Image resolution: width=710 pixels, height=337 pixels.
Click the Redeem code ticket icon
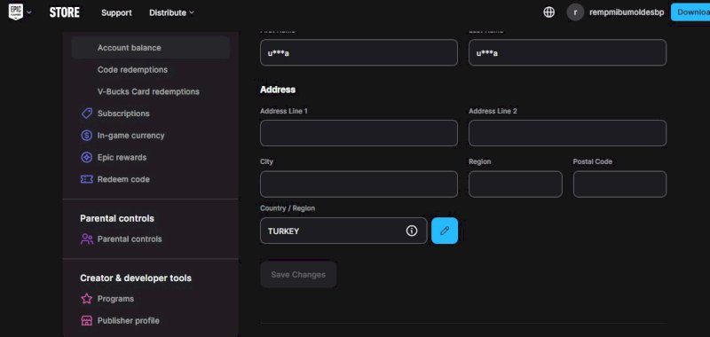click(86, 179)
